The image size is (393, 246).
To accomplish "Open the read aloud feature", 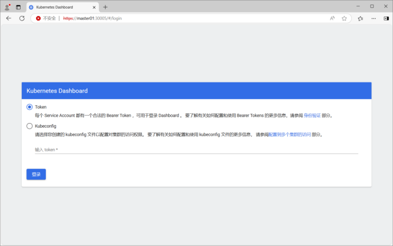I will 332,18.
